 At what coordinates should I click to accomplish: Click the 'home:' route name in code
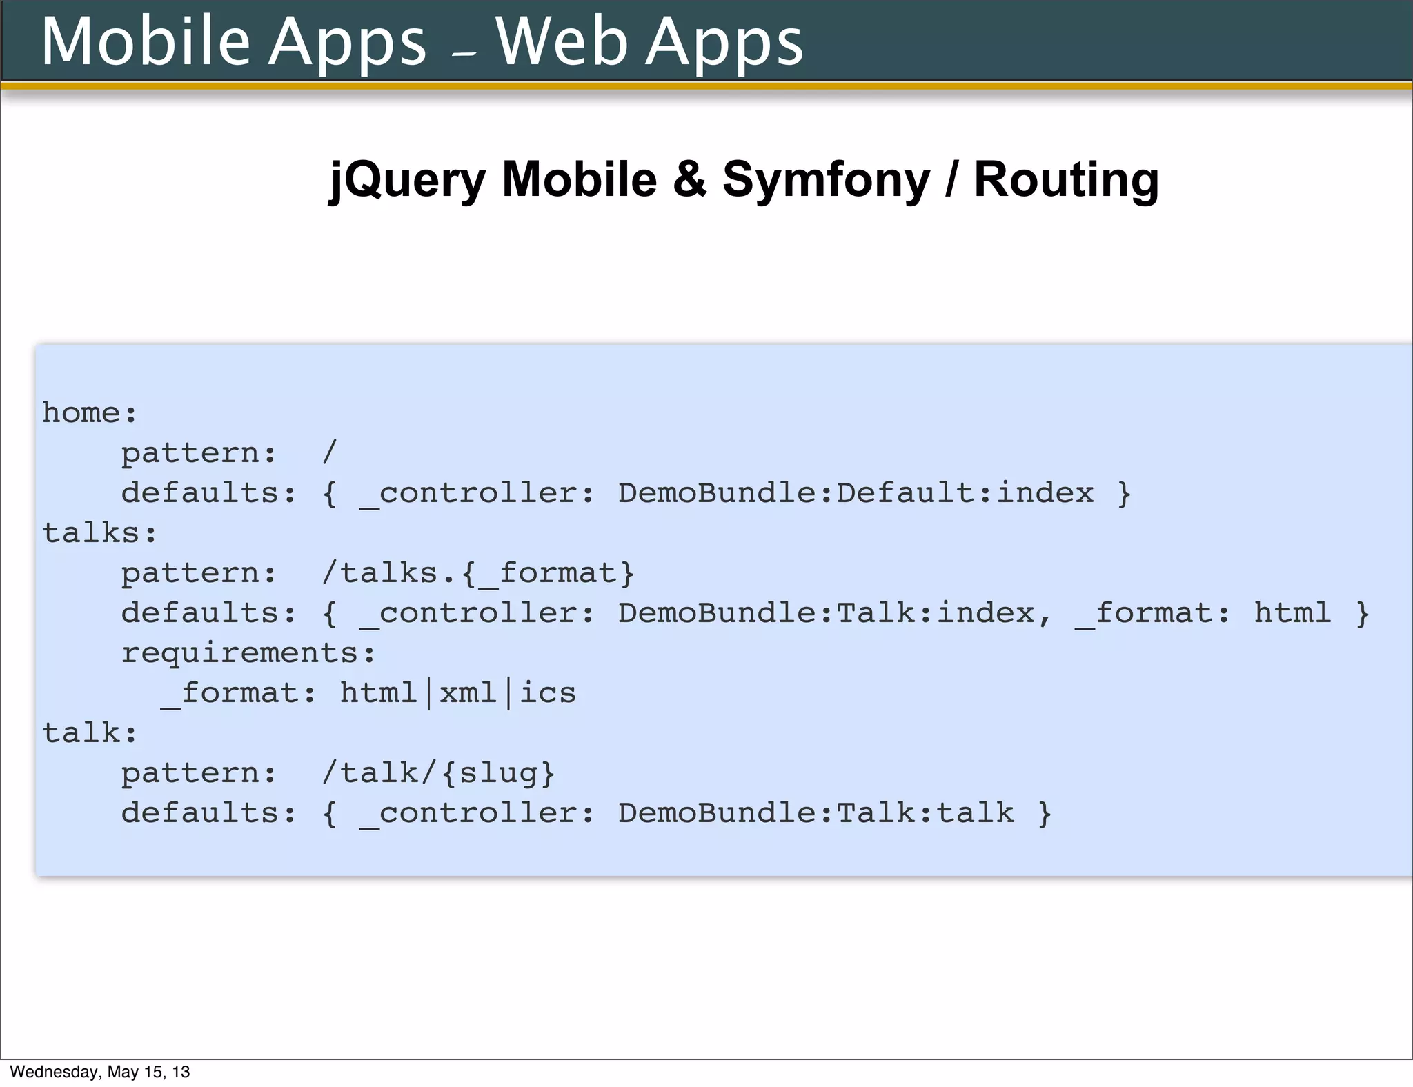click(90, 413)
